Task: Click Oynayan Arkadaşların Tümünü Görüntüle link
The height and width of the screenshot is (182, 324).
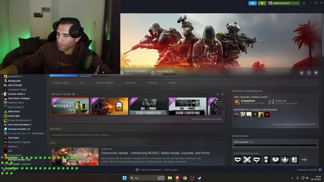Action: point(294,124)
